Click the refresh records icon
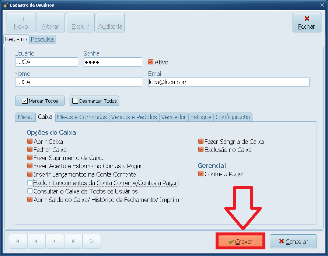This screenshot has height=256, width=328. (91, 241)
